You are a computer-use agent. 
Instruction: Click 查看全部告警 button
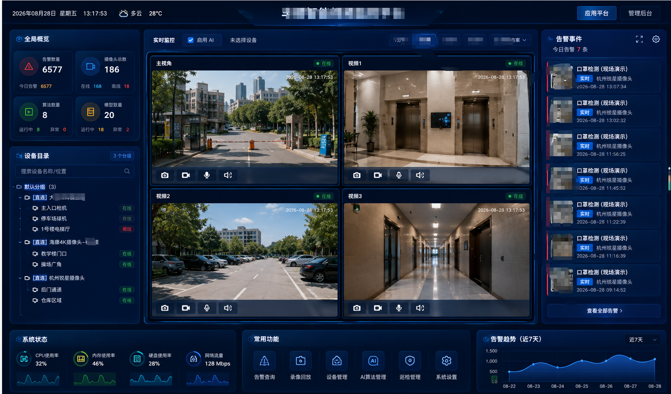[x=604, y=311]
